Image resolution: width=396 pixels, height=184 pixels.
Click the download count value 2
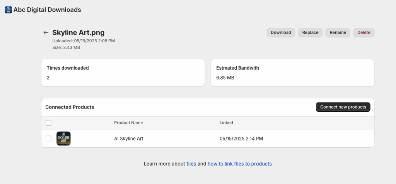pyautogui.click(x=48, y=78)
